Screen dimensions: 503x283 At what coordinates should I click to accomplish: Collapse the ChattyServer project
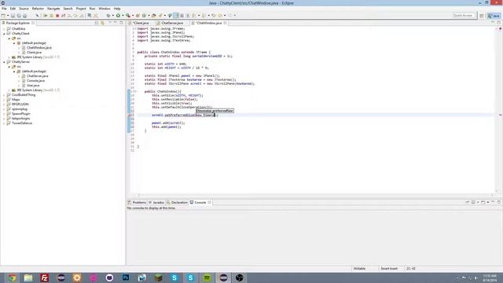[x=4, y=61]
